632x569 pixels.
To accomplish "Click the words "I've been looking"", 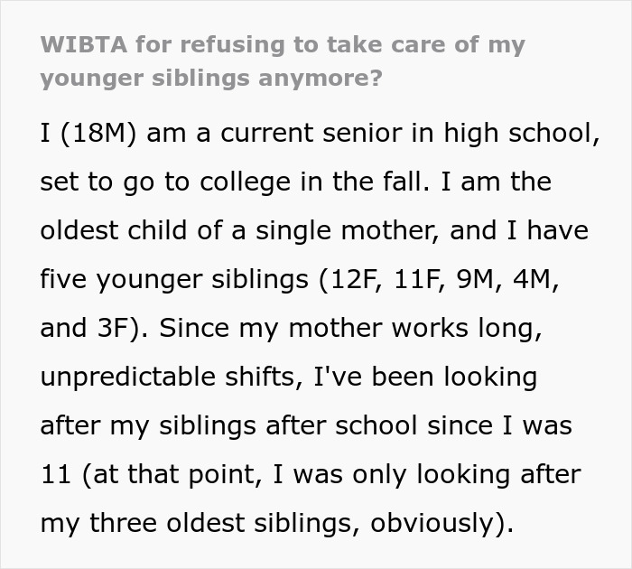I will pos(425,377).
